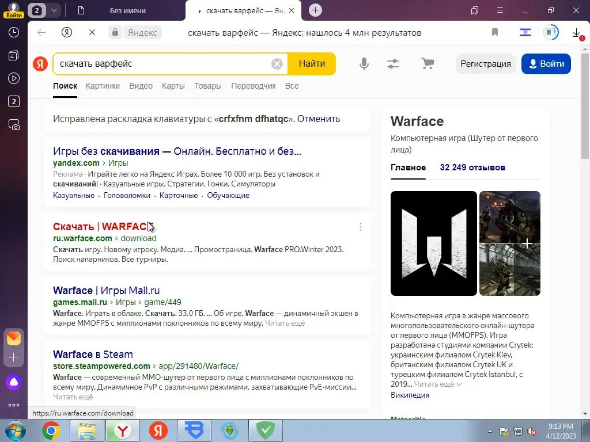Go back with the left arrow

click(41, 32)
